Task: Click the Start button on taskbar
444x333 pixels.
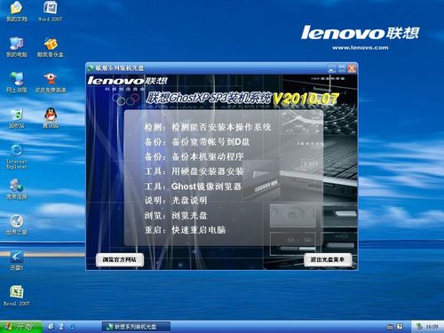Action: (x=20, y=327)
